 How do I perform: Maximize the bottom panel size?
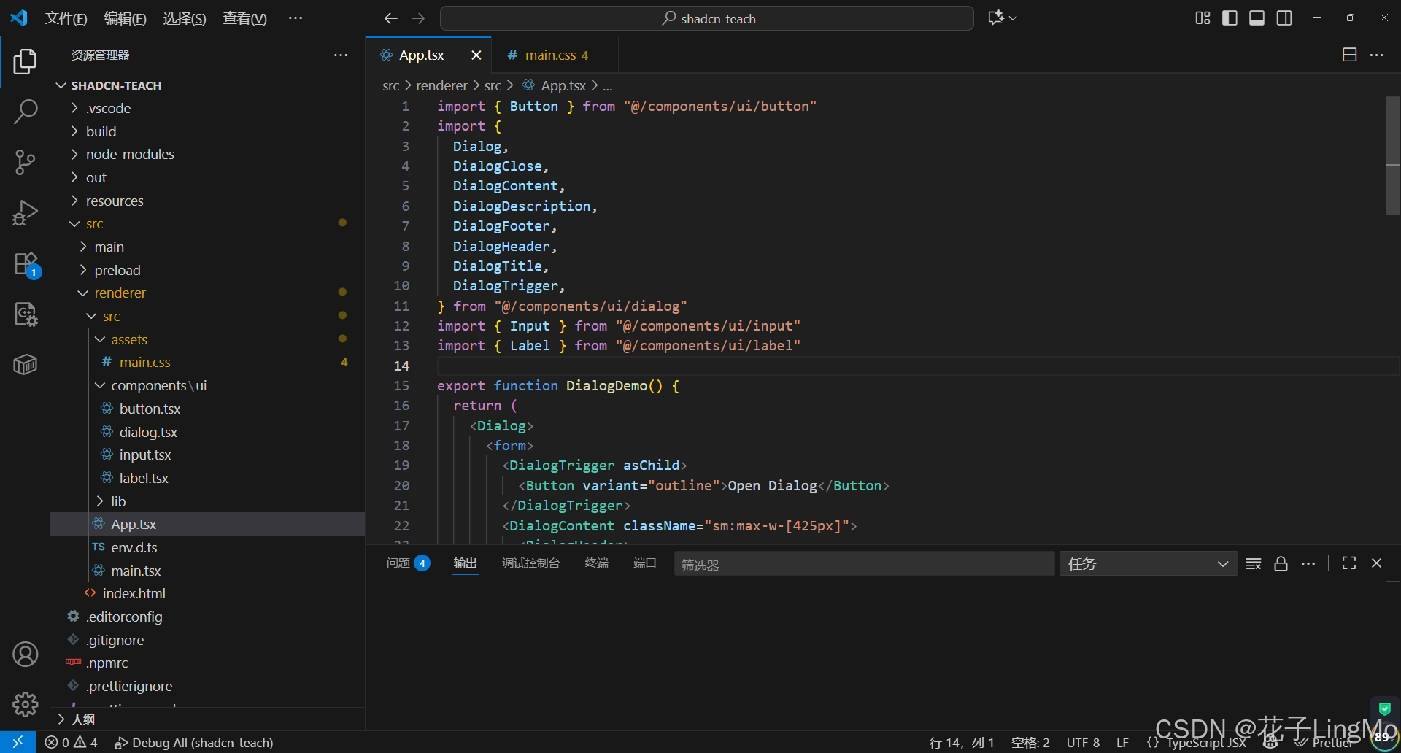(1349, 563)
